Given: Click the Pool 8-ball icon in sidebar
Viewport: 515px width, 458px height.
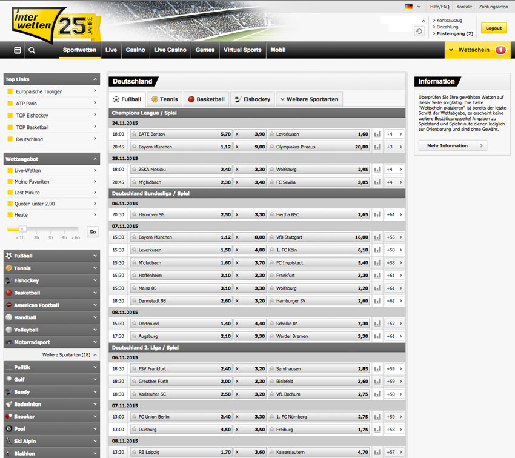Looking at the screenshot, I should (x=9, y=429).
